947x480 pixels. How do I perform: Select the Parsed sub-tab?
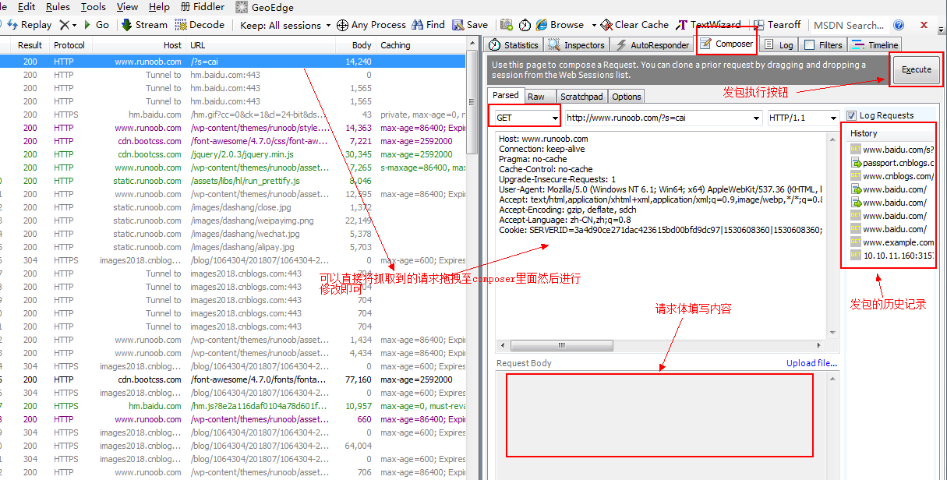[x=506, y=95]
